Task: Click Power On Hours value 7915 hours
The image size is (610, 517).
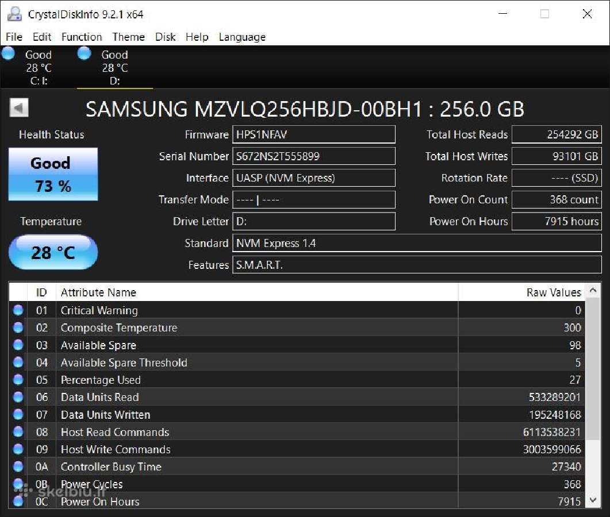Action: click(x=557, y=222)
